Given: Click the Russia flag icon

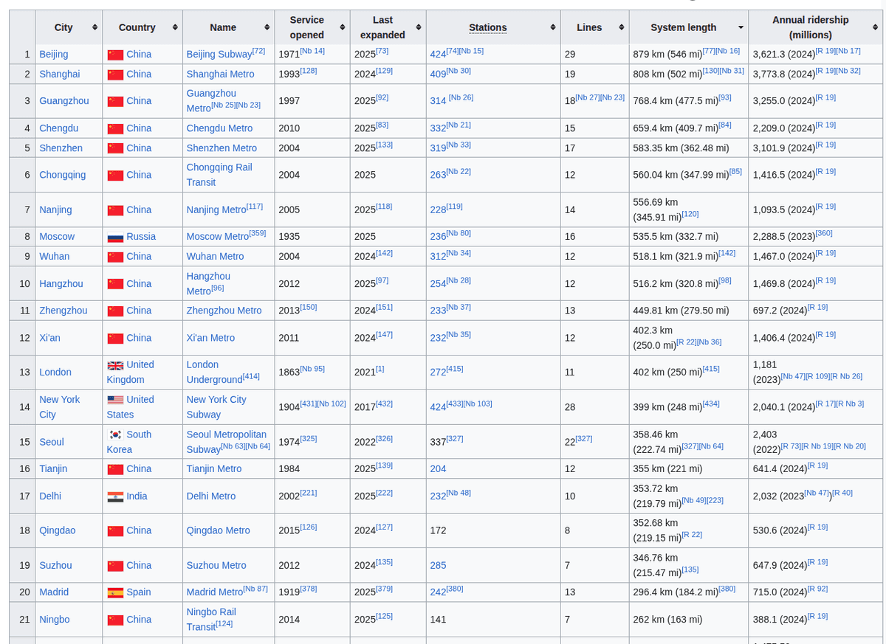Looking at the screenshot, I should [x=115, y=237].
